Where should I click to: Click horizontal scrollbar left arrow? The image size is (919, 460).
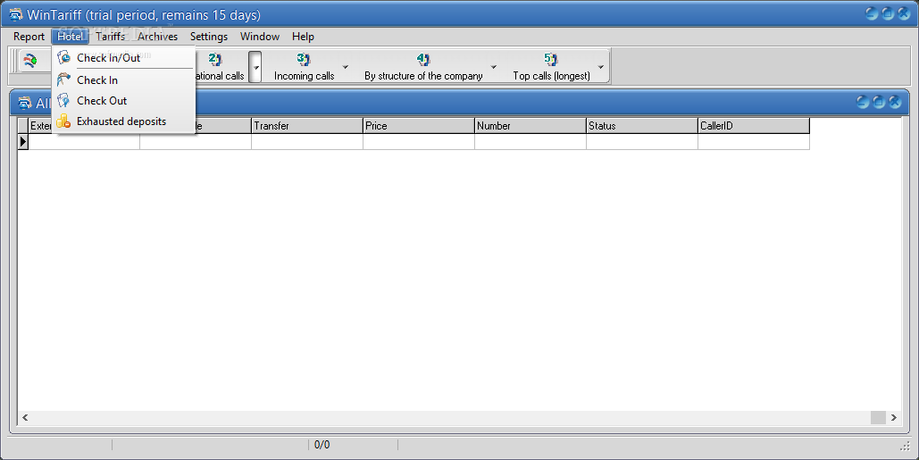pos(25,417)
